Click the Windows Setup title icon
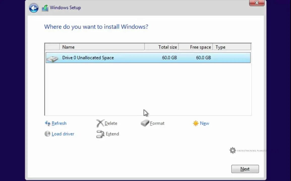The height and width of the screenshot is (181, 291). click(45, 8)
